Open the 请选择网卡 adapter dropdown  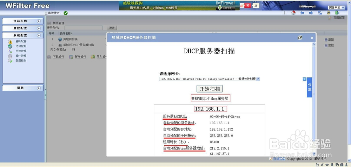coord(210,79)
